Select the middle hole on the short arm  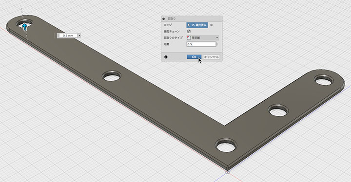(x=278, y=110)
